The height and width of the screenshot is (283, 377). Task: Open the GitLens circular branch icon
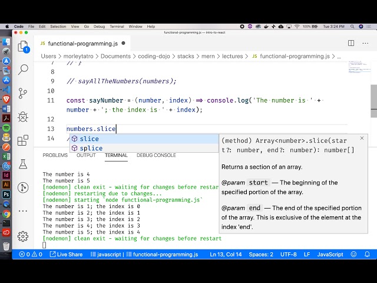[23, 187]
